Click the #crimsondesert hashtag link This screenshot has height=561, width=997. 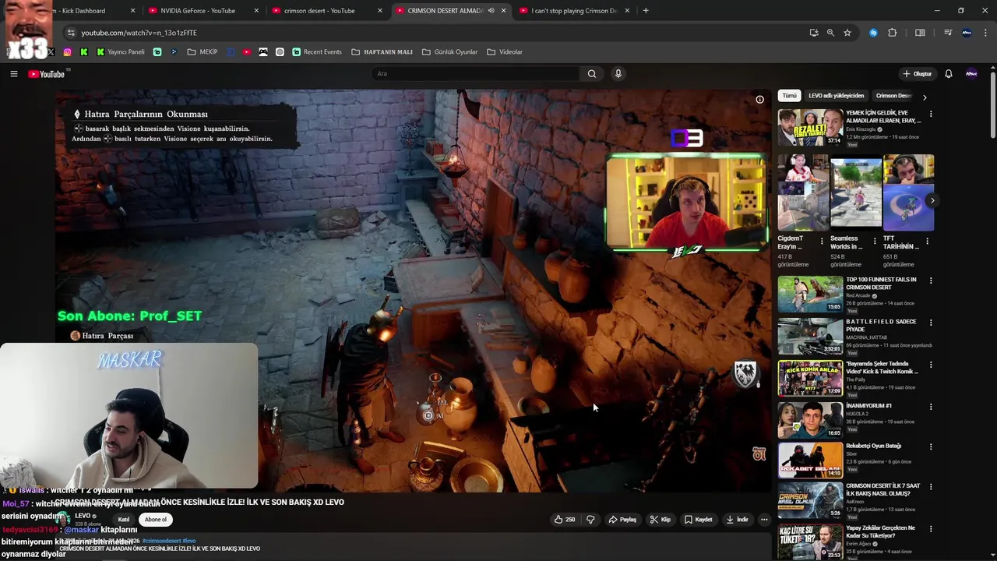click(x=163, y=541)
